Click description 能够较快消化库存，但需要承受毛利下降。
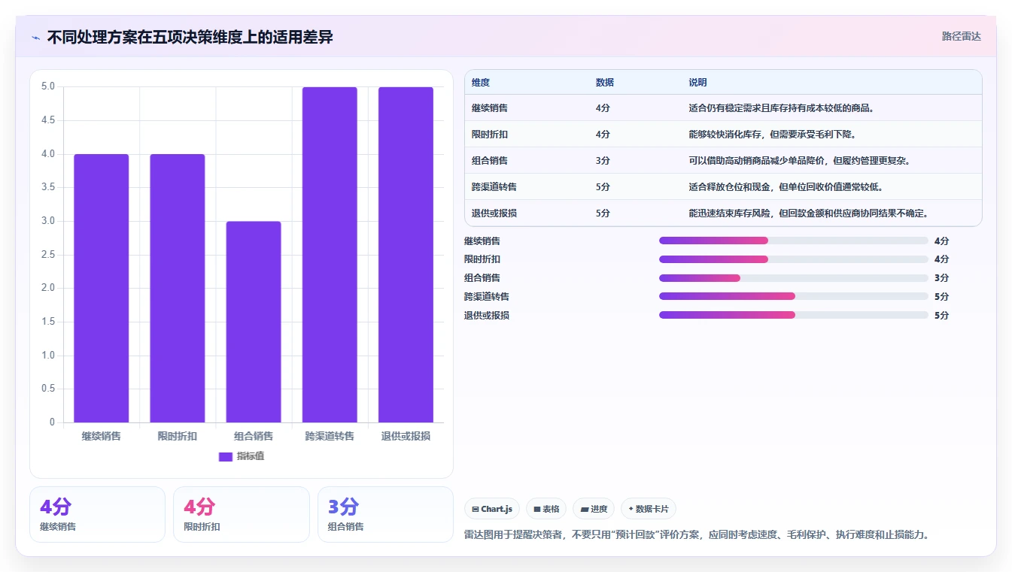 point(773,135)
